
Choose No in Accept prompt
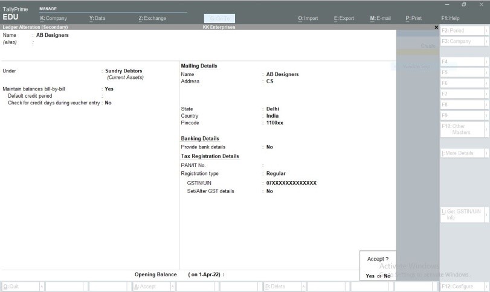(x=387, y=276)
